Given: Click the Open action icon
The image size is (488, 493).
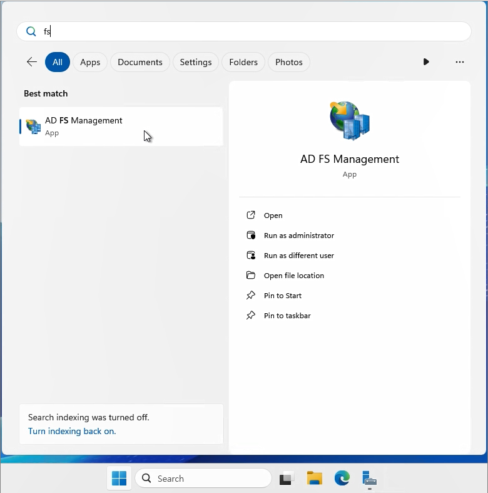Looking at the screenshot, I should click(x=251, y=215).
